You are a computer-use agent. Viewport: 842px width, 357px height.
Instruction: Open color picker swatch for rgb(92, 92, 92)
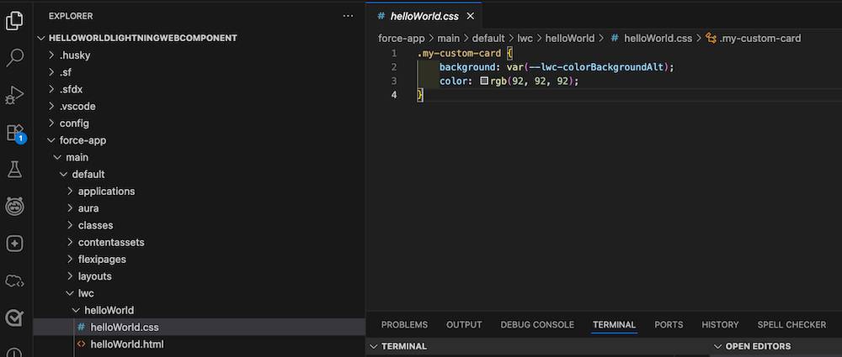pos(484,81)
